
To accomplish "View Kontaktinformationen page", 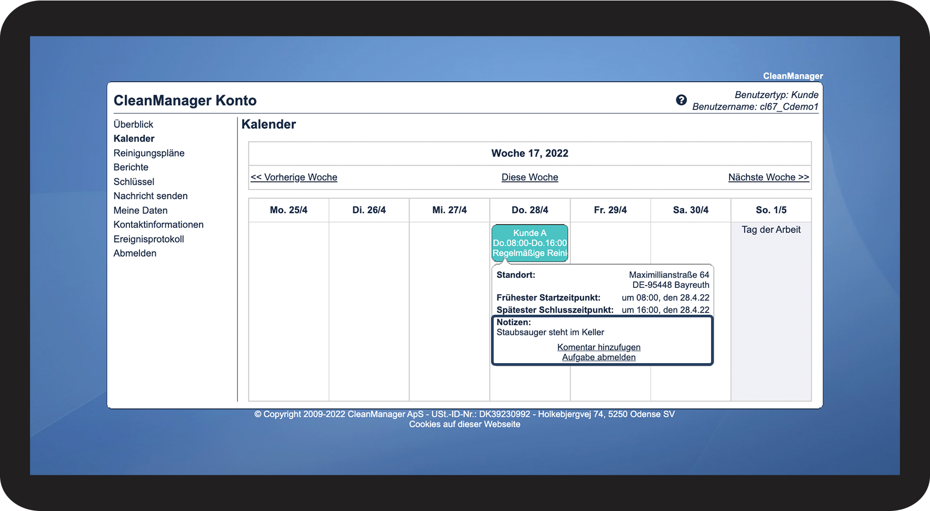I will pyautogui.click(x=158, y=225).
